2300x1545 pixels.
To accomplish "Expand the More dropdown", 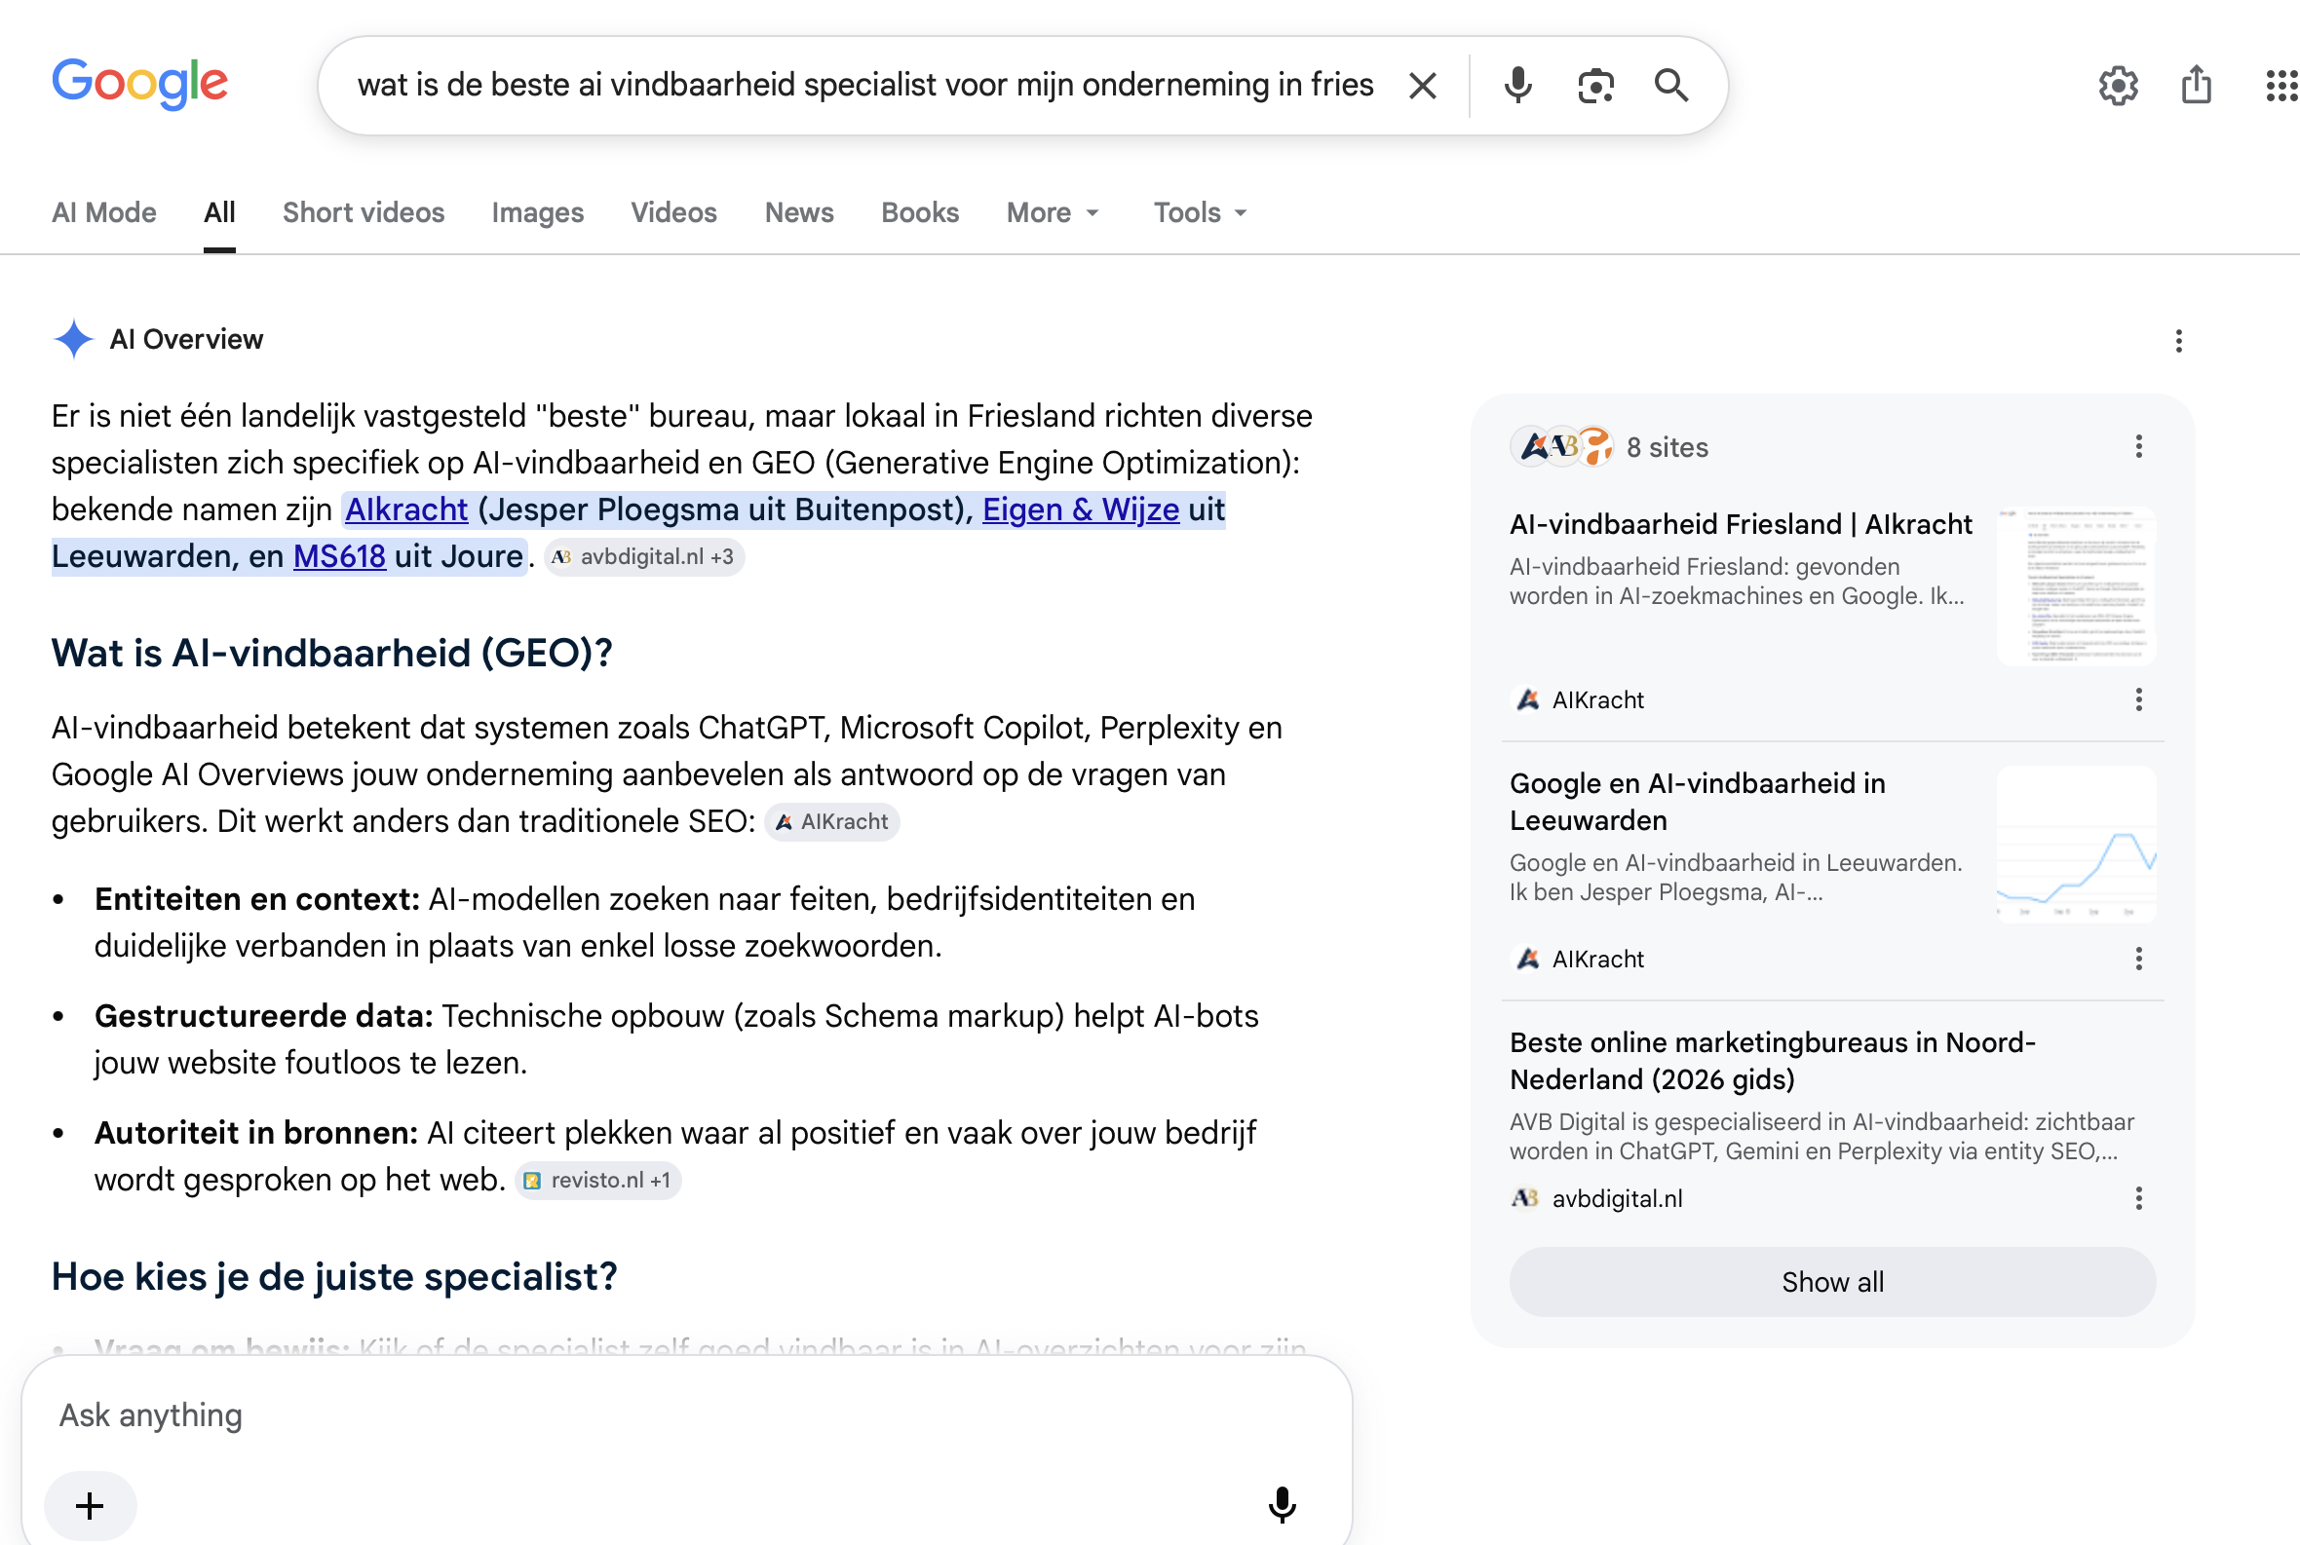I will point(1052,212).
